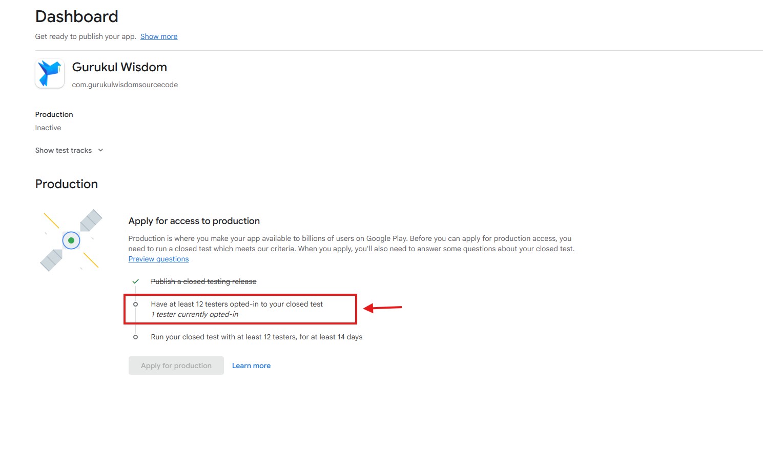Open the Preview questions link
Image resolution: width=763 pixels, height=467 pixels.
pyautogui.click(x=158, y=259)
